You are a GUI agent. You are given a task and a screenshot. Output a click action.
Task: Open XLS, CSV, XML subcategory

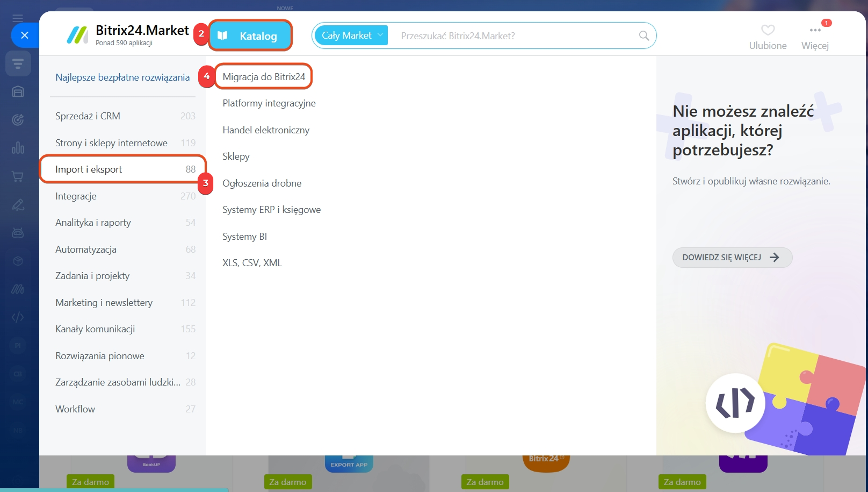(x=252, y=263)
